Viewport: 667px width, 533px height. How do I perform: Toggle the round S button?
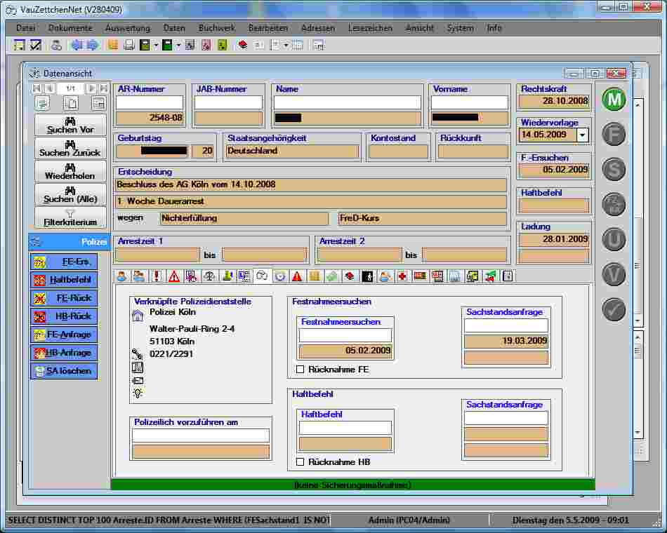coord(614,169)
